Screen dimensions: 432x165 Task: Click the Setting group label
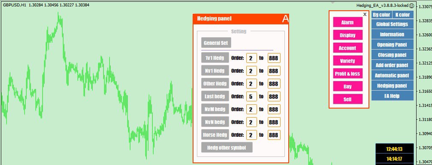[x=239, y=31]
